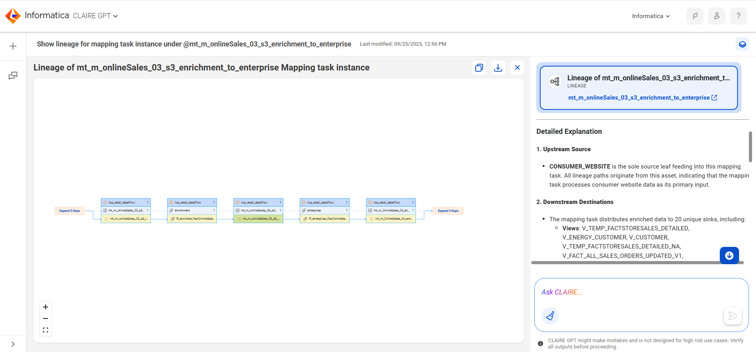Viewport: 756px width, 352px height.
Task: Open the chat history icon in sidebar
Action: click(x=13, y=75)
